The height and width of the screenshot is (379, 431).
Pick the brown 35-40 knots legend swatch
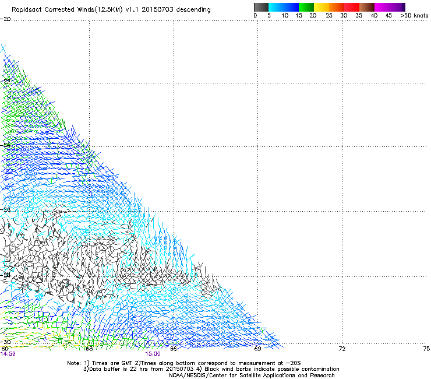(x=367, y=7)
